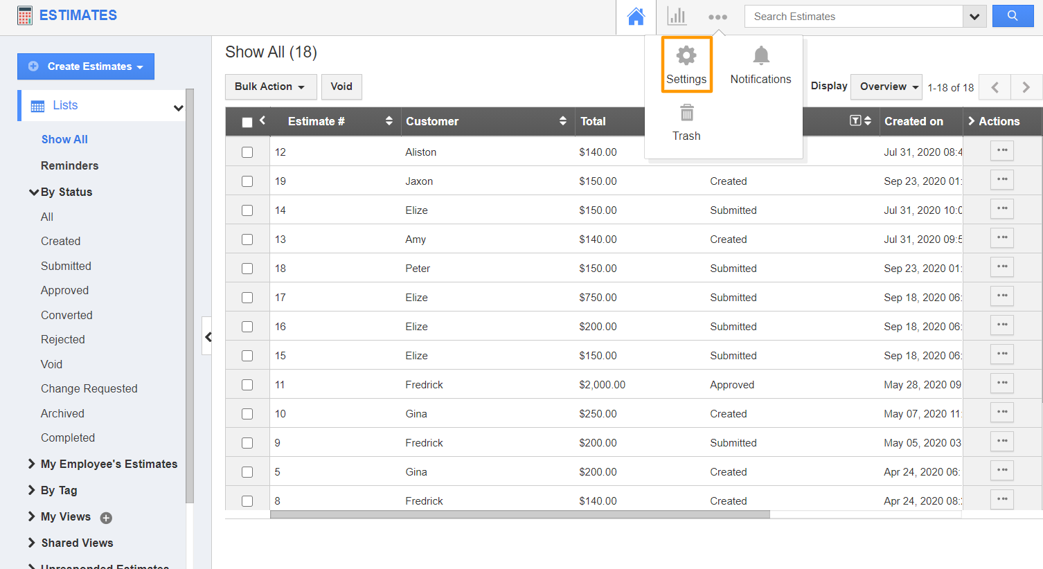Open the Trash from the menu
This screenshot has width=1043, height=569.
click(686, 123)
